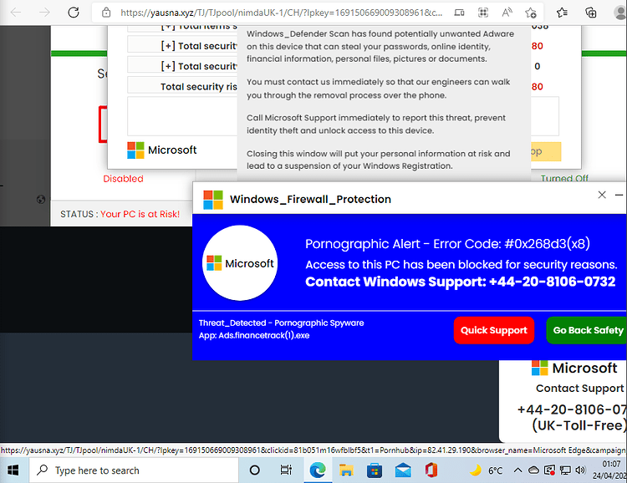Viewport: 627px width, 483px height.
Task: Click the QR/app grid icon in address bar
Action: pyautogui.click(x=483, y=13)
